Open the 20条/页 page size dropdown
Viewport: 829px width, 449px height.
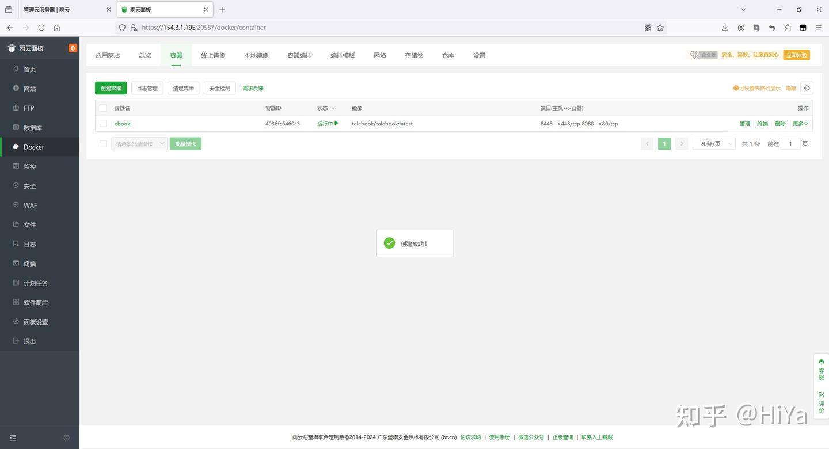tap(714, 144)
